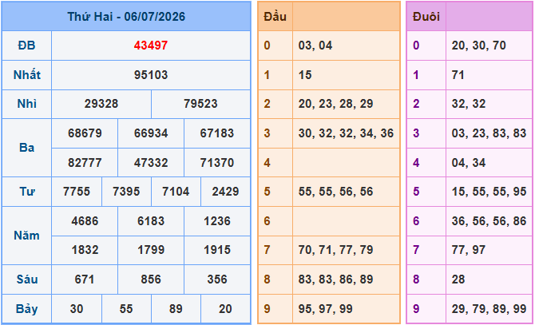535x325 pixels.
Task: Select Đuôi row values 03, 23, 83, 83
Action: [489, 133]
